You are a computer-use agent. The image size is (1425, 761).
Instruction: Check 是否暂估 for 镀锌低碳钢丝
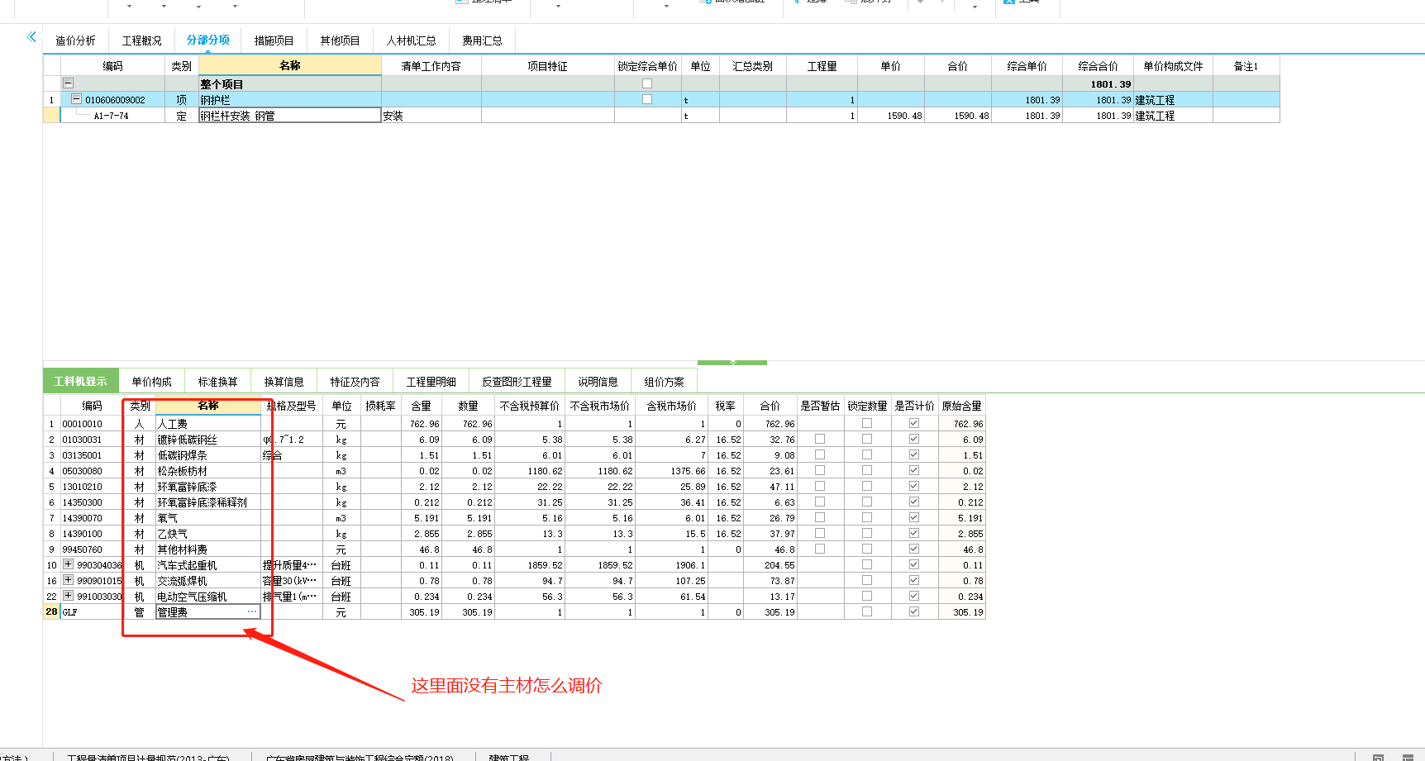pyautogui.click(x=820, y=439)
